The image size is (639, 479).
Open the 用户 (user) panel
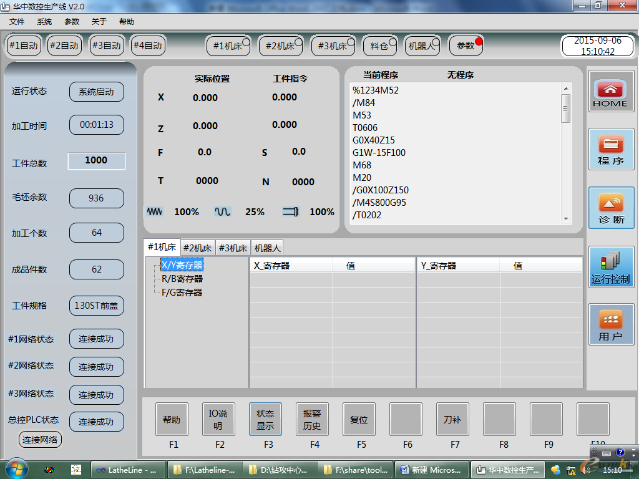pos(611,324)
